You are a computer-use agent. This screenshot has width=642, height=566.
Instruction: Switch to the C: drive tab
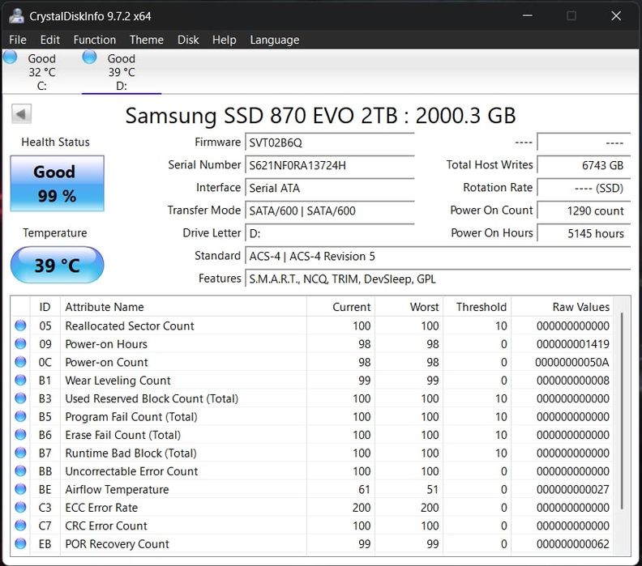pos(42,71)
